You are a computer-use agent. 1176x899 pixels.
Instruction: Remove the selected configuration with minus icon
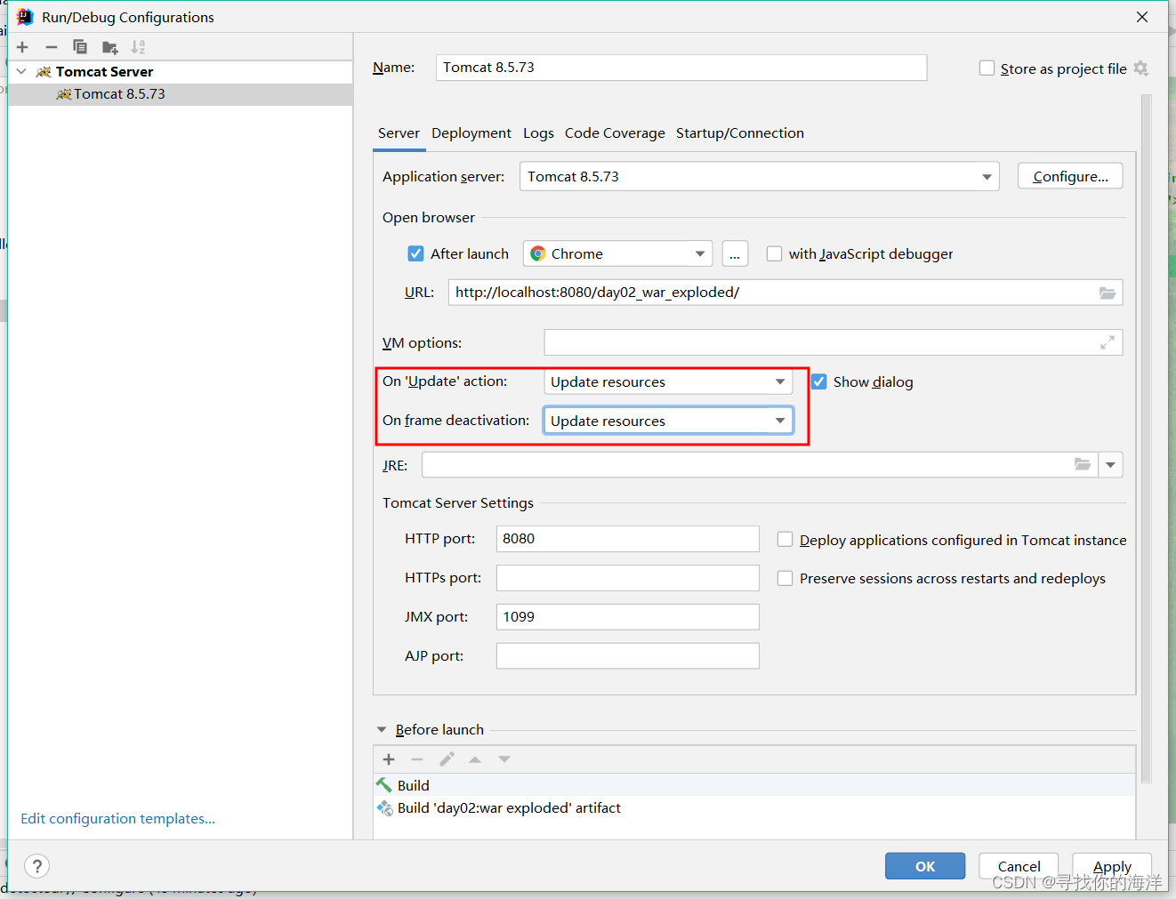click(52, 47)
